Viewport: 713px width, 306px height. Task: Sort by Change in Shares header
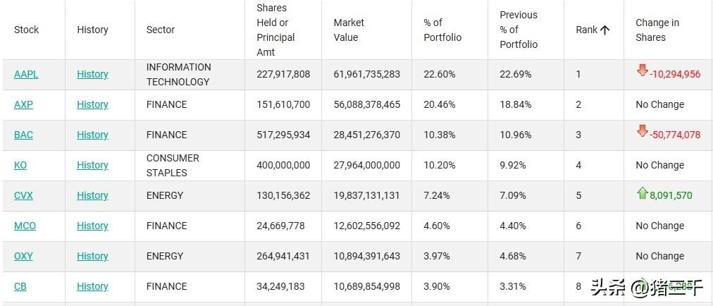click(657, 30)
